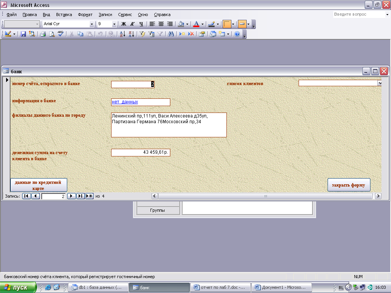Apply line/border color brush
391x293 pixels.
(212, 24)
